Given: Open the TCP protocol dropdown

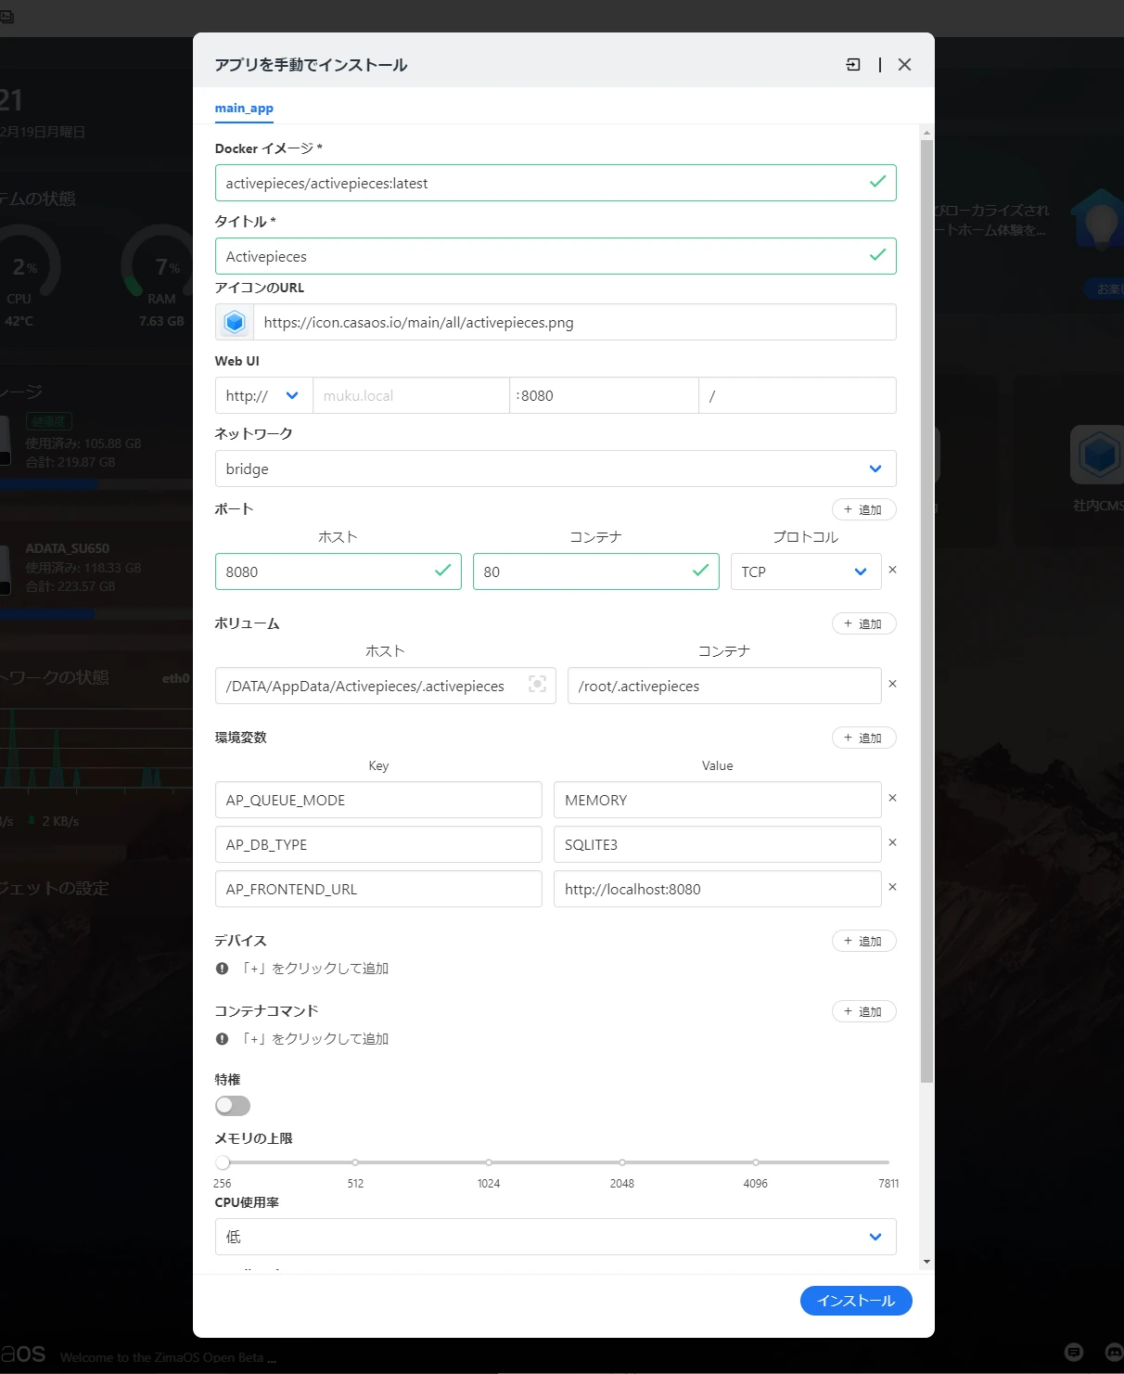Looking at the screenshot, I should (x=805, y=571).
